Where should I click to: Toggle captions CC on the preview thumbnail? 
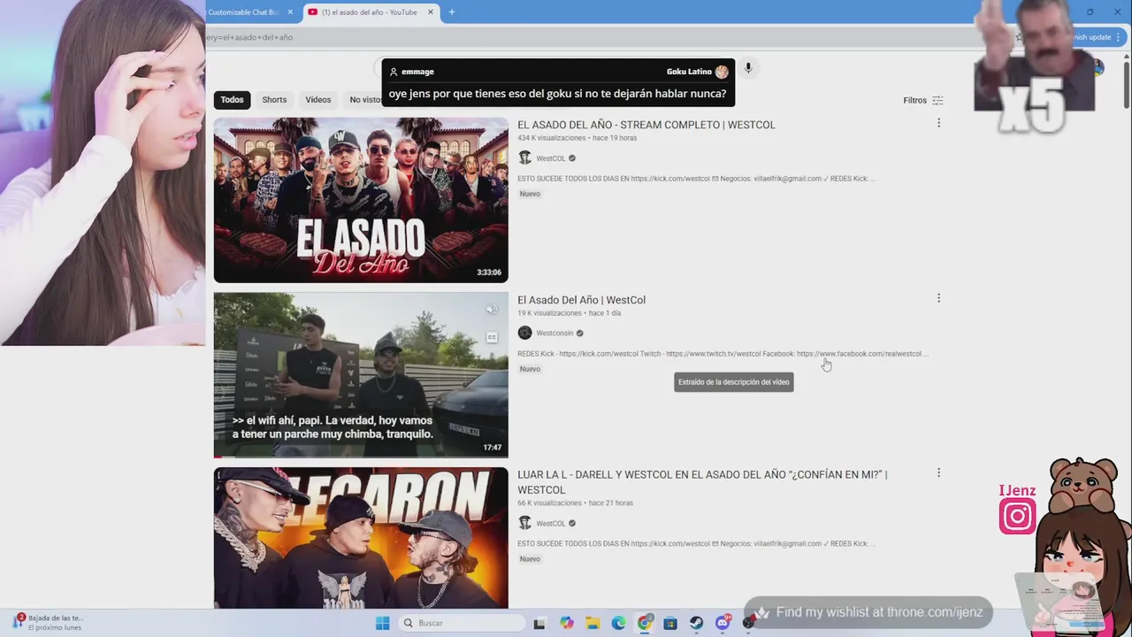coord(492,337)
